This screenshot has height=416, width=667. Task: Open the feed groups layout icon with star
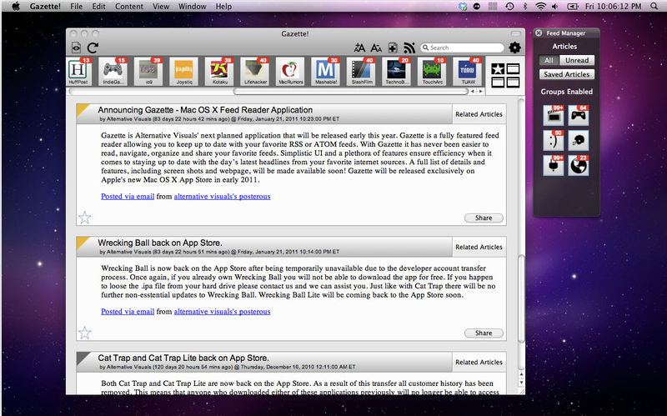(x=505, y=75)
